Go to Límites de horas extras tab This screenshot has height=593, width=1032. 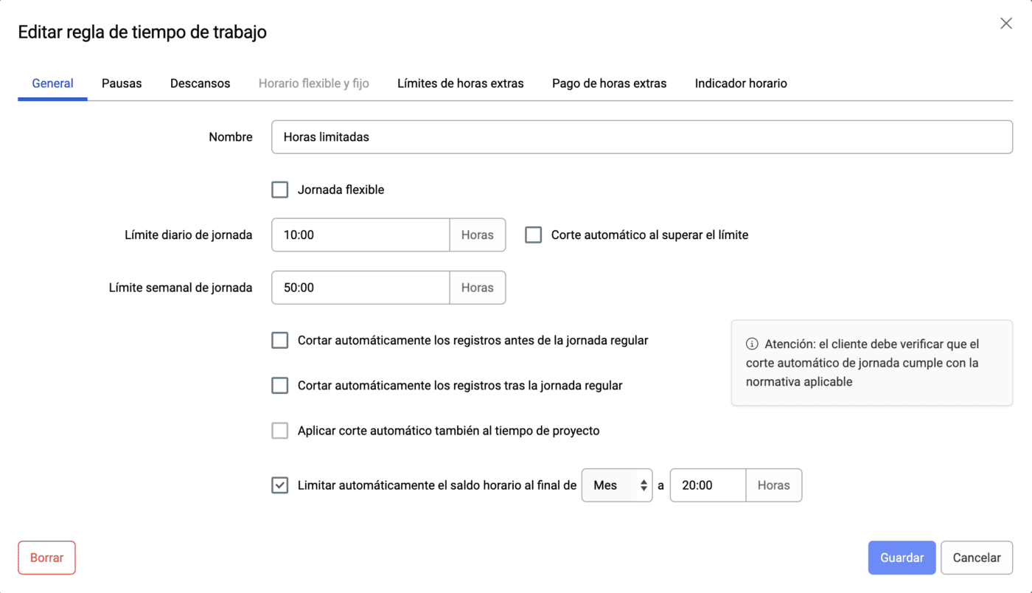click(460, 83)
